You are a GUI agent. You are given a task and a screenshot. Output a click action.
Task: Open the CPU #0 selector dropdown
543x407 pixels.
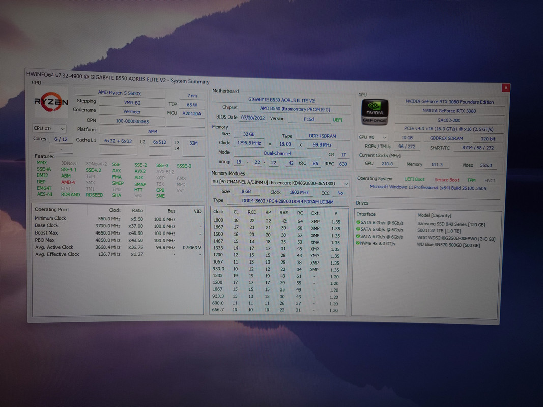(x=49, y=128)
